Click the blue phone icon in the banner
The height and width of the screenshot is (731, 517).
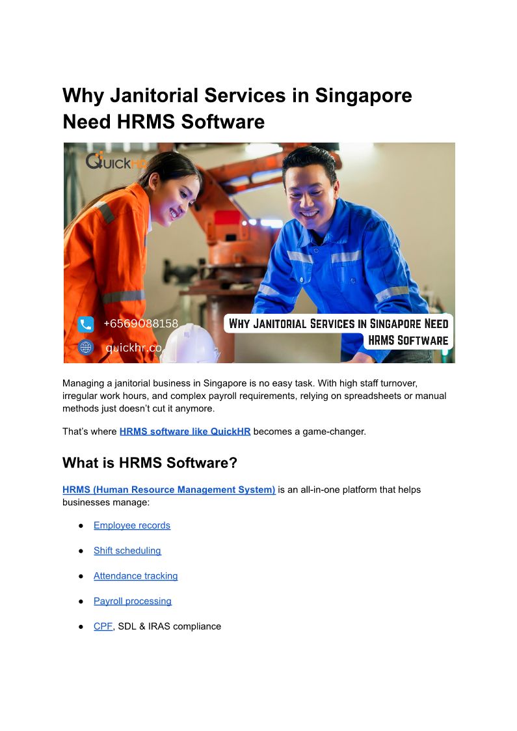point(86,324)
